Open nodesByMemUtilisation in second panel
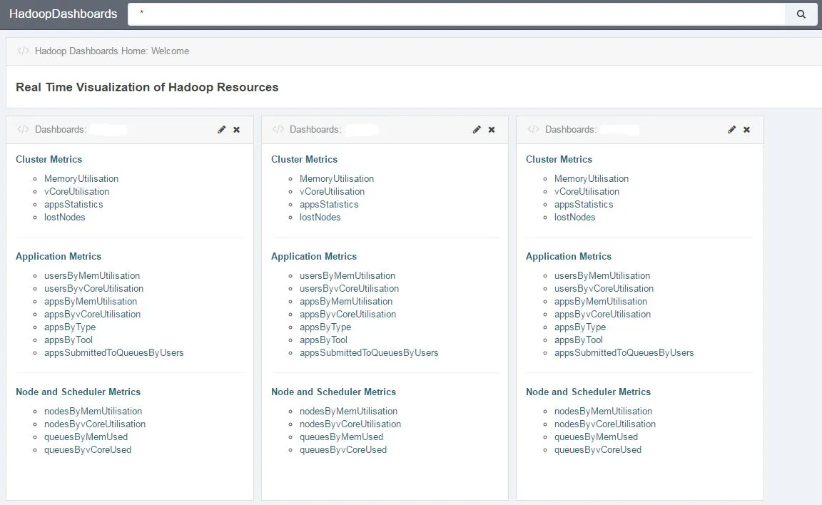Image resolution: width=822 pixels, height=505 pixels. click(348, 412)
